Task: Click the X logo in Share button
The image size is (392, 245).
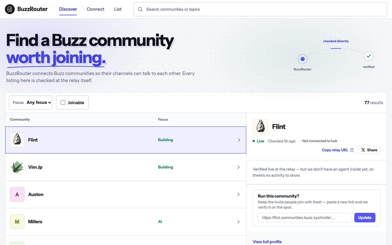Action: 363,150
